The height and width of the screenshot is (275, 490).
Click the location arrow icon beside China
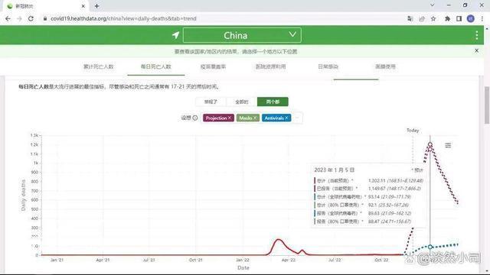pos(175,35)
